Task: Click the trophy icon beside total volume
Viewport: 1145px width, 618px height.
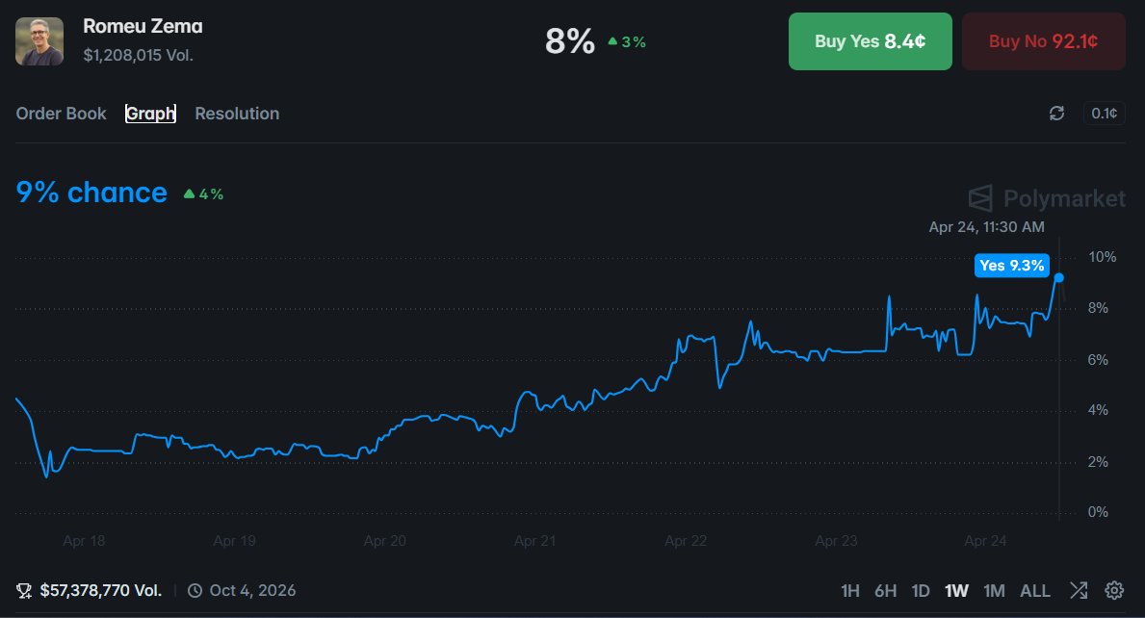Action: (24, 590)
